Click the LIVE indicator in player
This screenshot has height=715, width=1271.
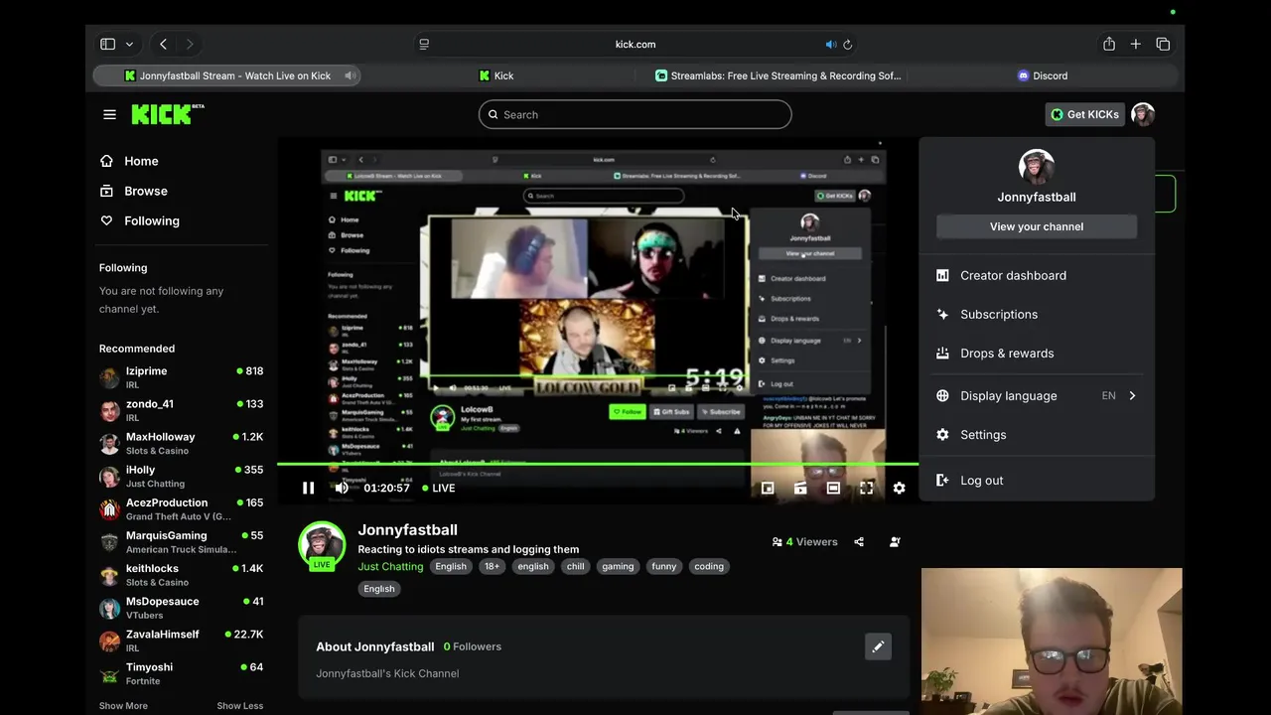(x=439, y=488)
